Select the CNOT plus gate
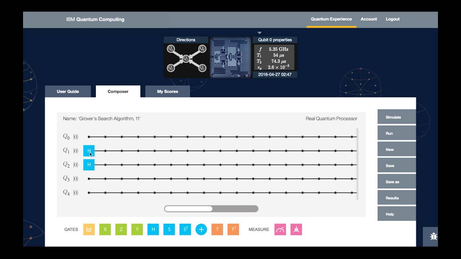 coord(201,230)
